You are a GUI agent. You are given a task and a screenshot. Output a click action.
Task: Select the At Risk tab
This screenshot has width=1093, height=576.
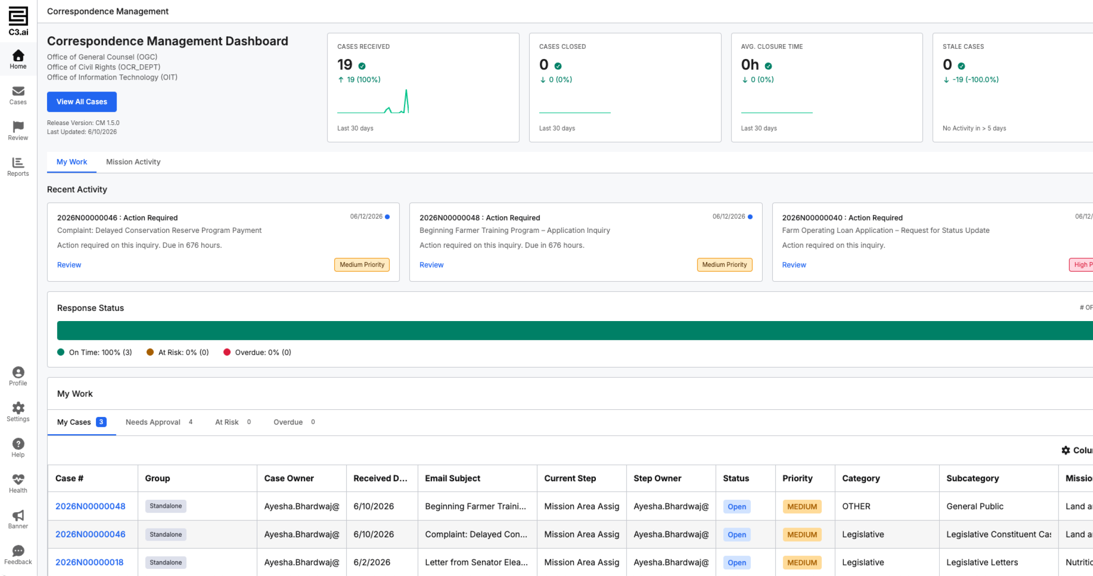tap(233, 422)
